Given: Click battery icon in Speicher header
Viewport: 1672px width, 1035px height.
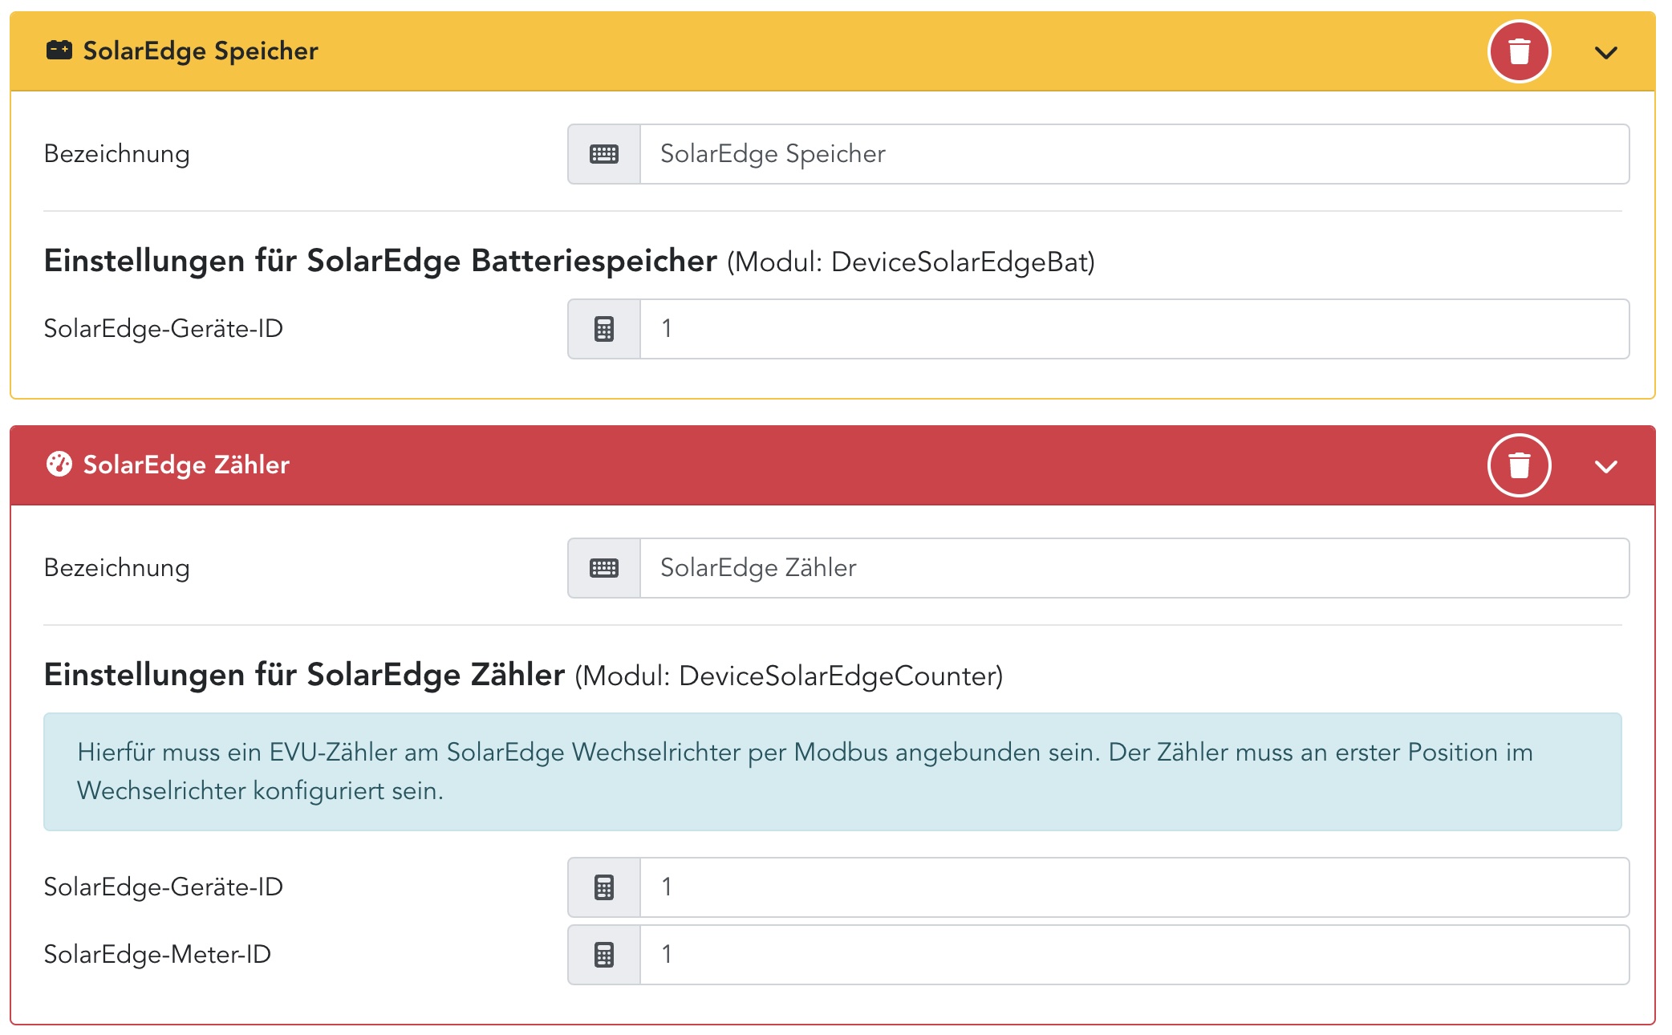Looking at the screenshot, I should click(x=59, y=51).
